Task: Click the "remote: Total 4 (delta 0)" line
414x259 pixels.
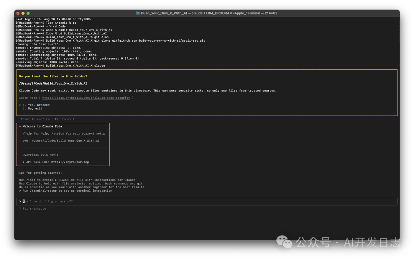Action: click(x=77, y=59)
